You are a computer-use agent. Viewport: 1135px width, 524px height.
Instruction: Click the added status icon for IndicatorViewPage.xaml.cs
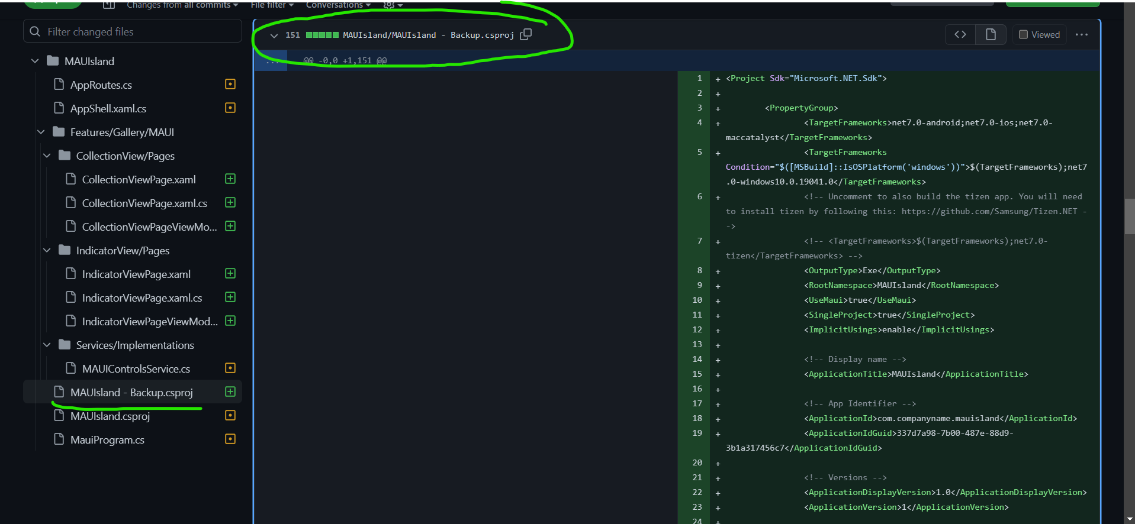click(x=230, y=297)
